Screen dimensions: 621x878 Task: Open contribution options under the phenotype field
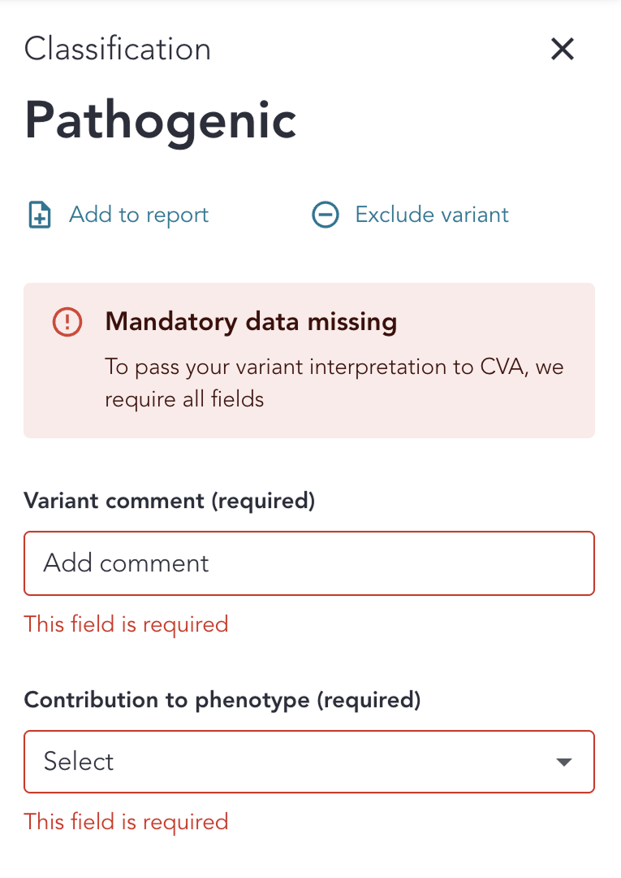pos(308,762)
